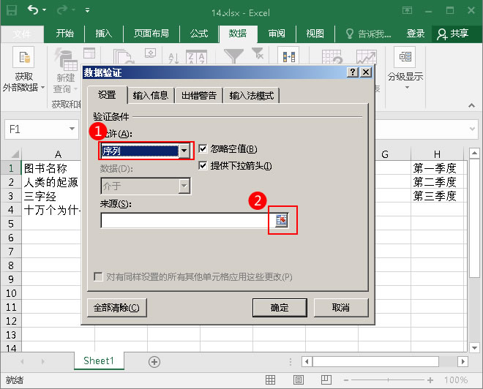Click the Clear All (全部清除) button

[x=116, y=307]
